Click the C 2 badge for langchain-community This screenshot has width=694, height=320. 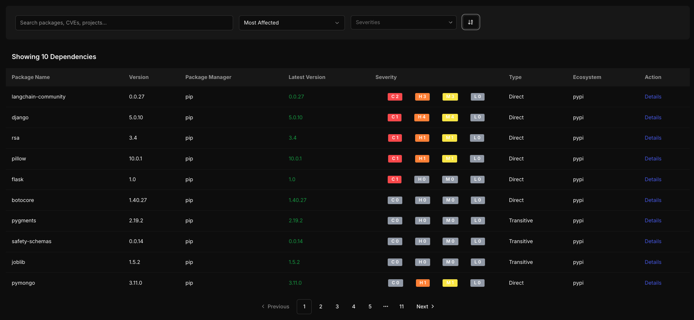(x=395, y=97)
